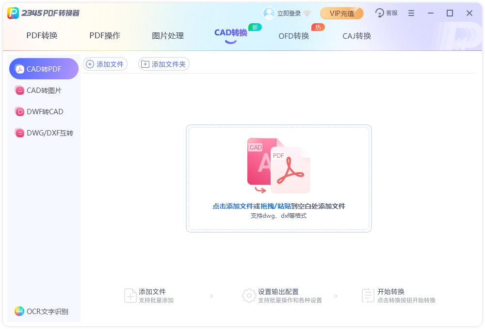This screenshot has width=485, height=329.
Task: Select DWG/DXF互转 in the sidebar
Action: coord(44,133)
